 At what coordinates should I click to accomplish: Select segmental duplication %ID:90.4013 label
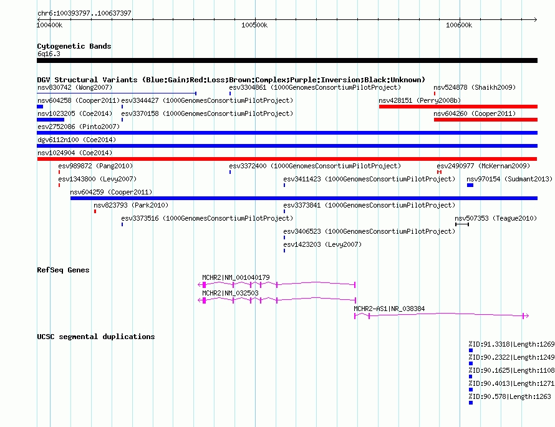point(511,383)
